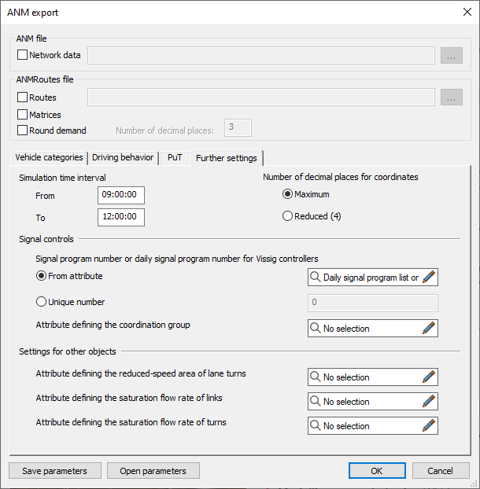
Task: Open the Driving behavior tab
Action: click(123, 157)
